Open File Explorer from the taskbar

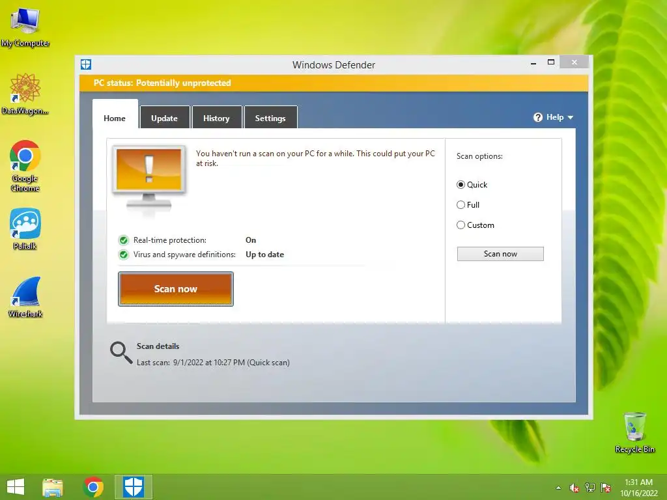point(53,487)
